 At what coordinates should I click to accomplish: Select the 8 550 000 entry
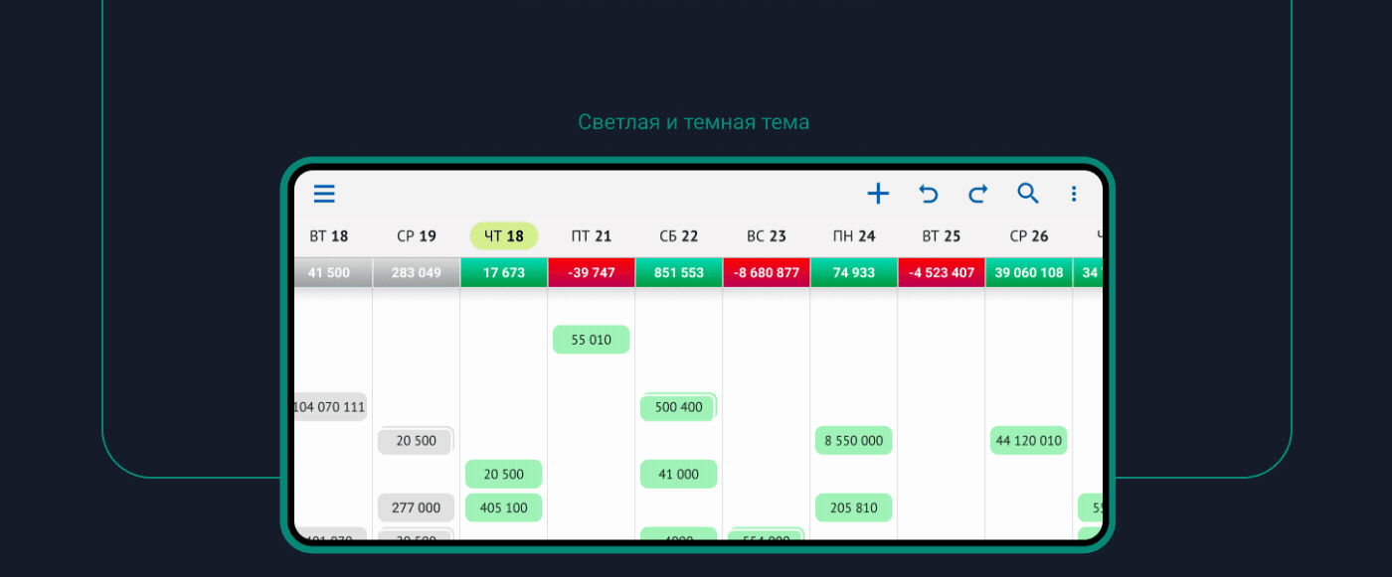pos(853,441)
